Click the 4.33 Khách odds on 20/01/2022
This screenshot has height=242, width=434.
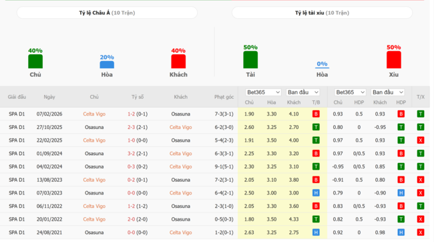click(294, 219)
